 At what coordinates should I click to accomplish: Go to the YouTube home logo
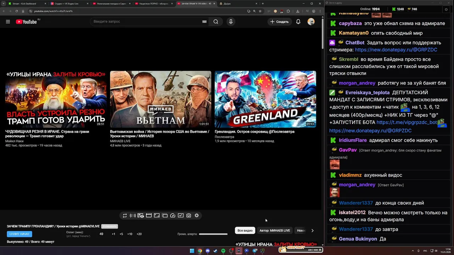(x=26, y=22)
